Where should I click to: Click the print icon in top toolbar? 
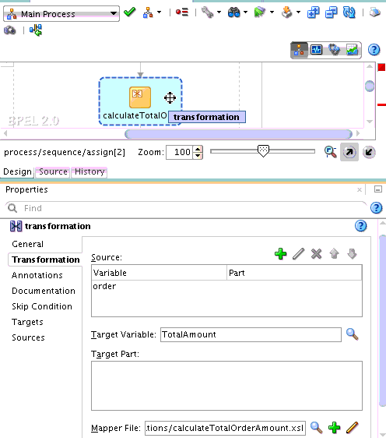tap(375, 12)
